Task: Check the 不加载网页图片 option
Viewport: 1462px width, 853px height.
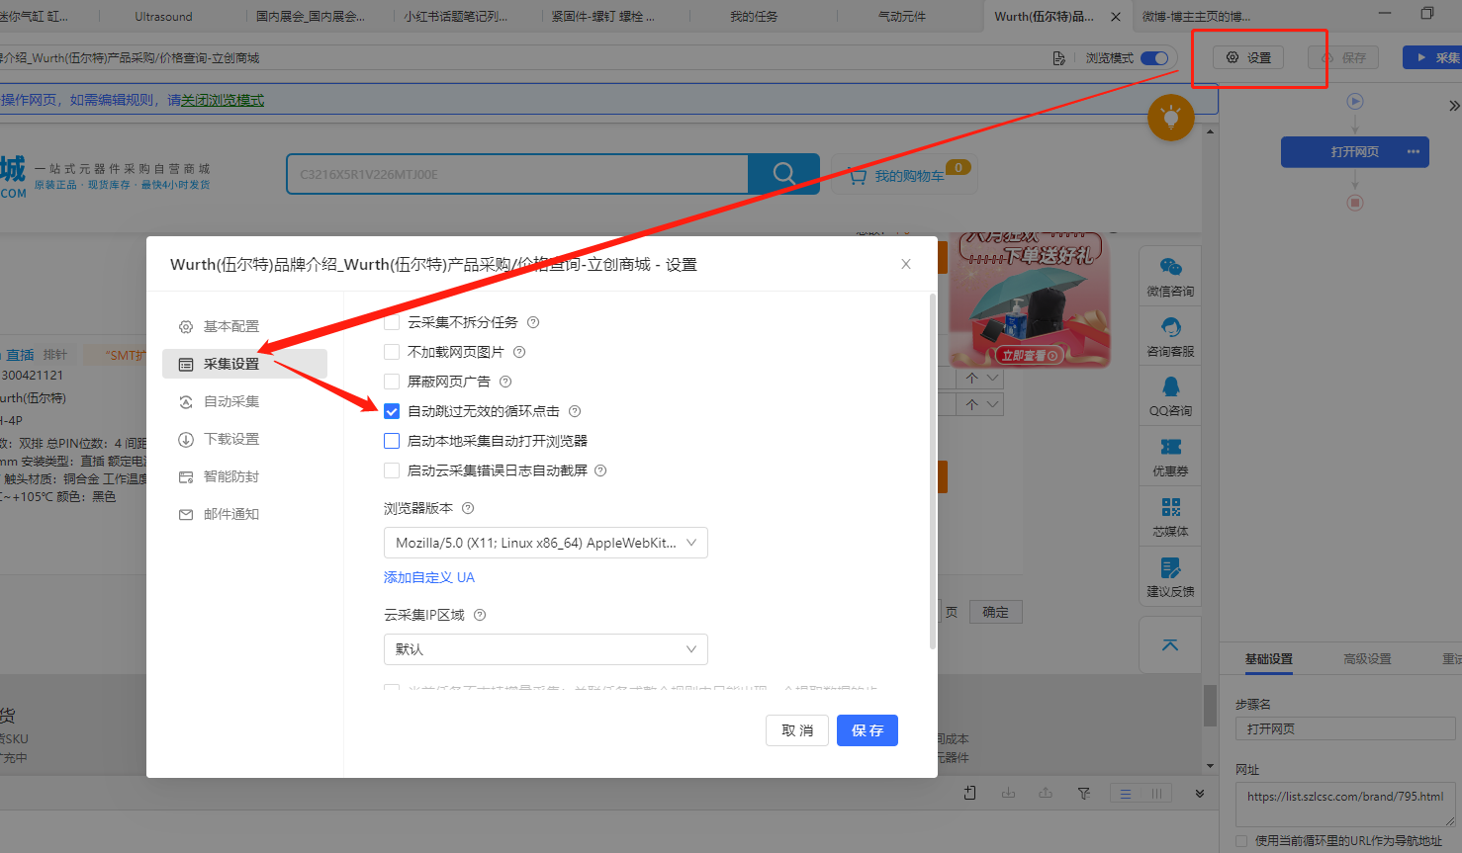Action: [392, 352]
